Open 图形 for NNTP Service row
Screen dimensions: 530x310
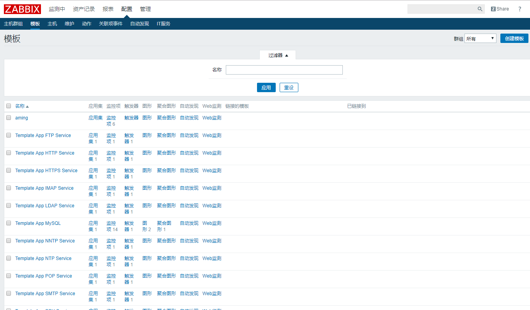click(x=147, y=241)
